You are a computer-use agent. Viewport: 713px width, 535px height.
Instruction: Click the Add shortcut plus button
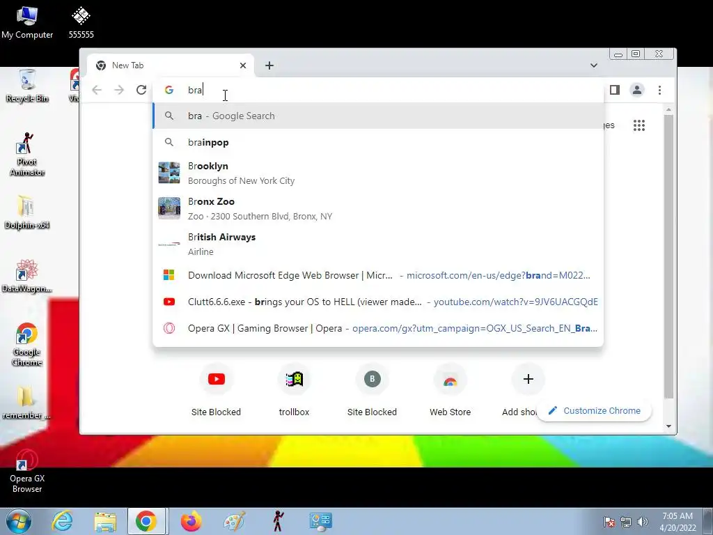coord(528,380)
